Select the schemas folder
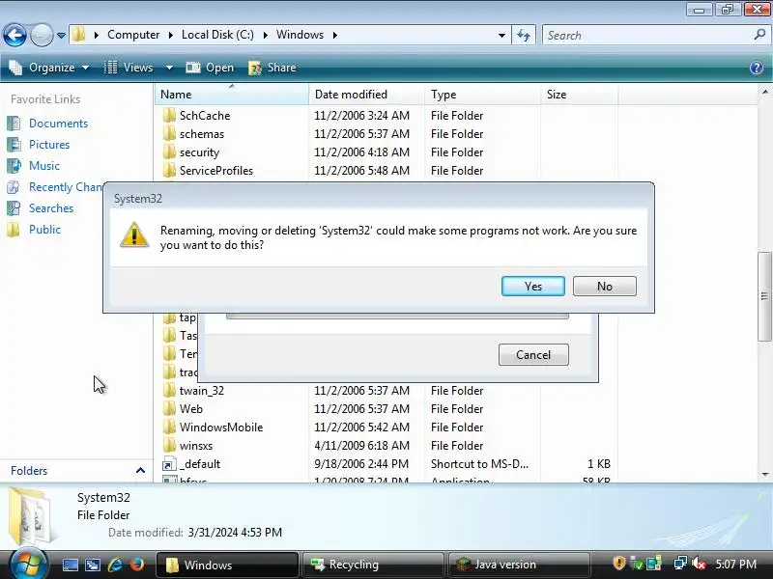773x579 pixels. (202, 134)
